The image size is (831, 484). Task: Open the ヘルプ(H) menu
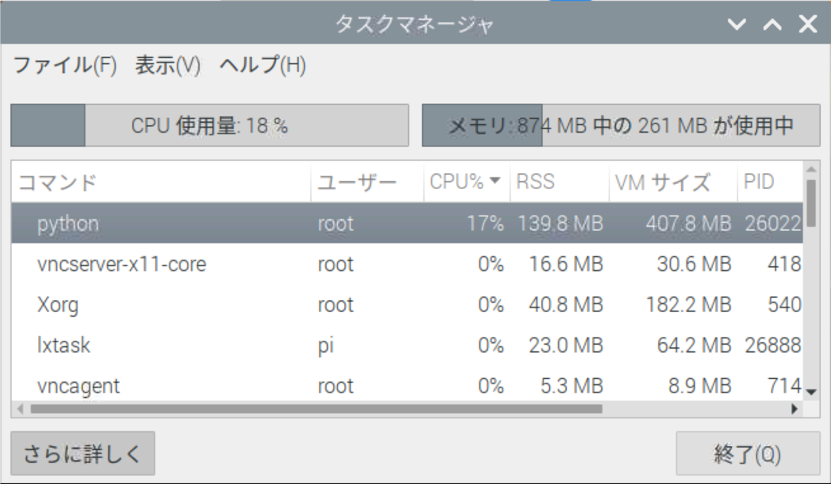pos(263,65)
